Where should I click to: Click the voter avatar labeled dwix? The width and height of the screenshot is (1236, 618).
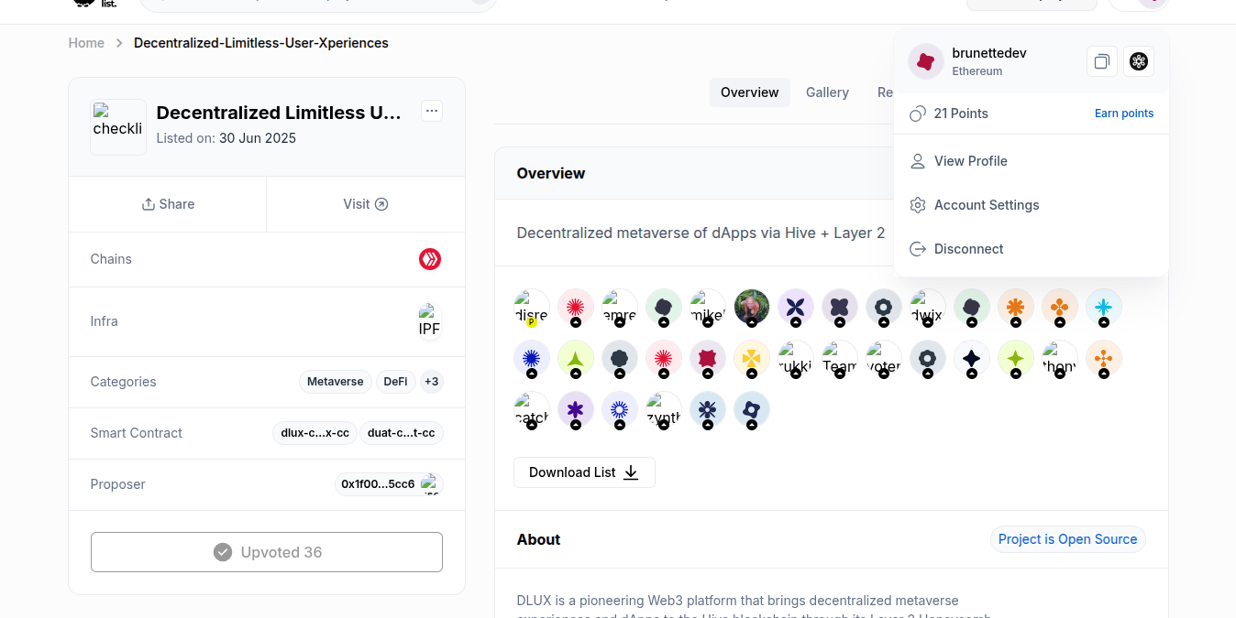[x=928, y=307]
